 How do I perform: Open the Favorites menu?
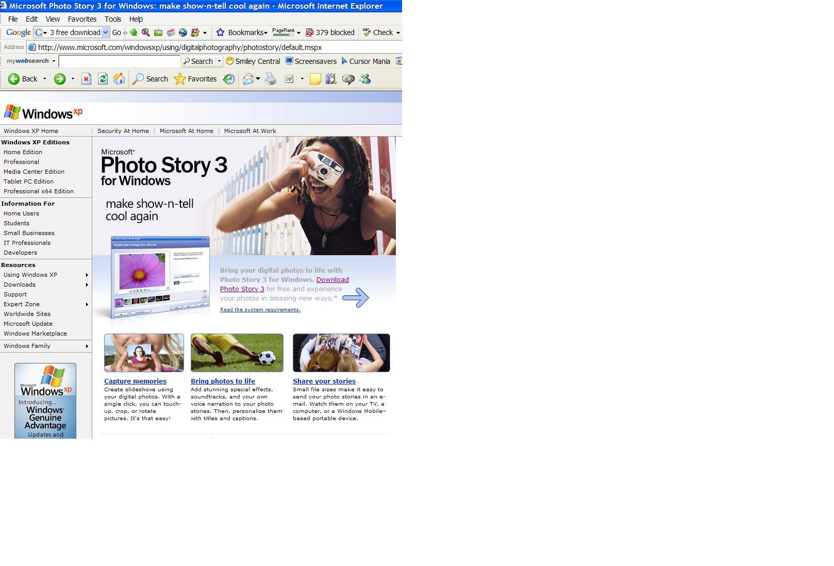coord(82,19)
